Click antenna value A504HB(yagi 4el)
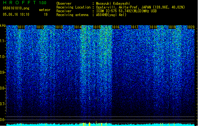 coord(111,15)
